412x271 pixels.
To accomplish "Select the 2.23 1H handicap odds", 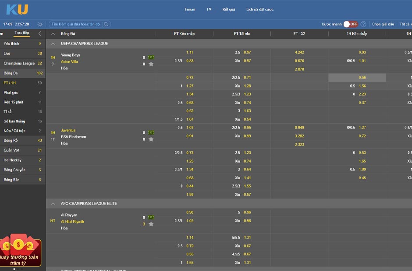I will pyautogui.click(x=362, y=94).
